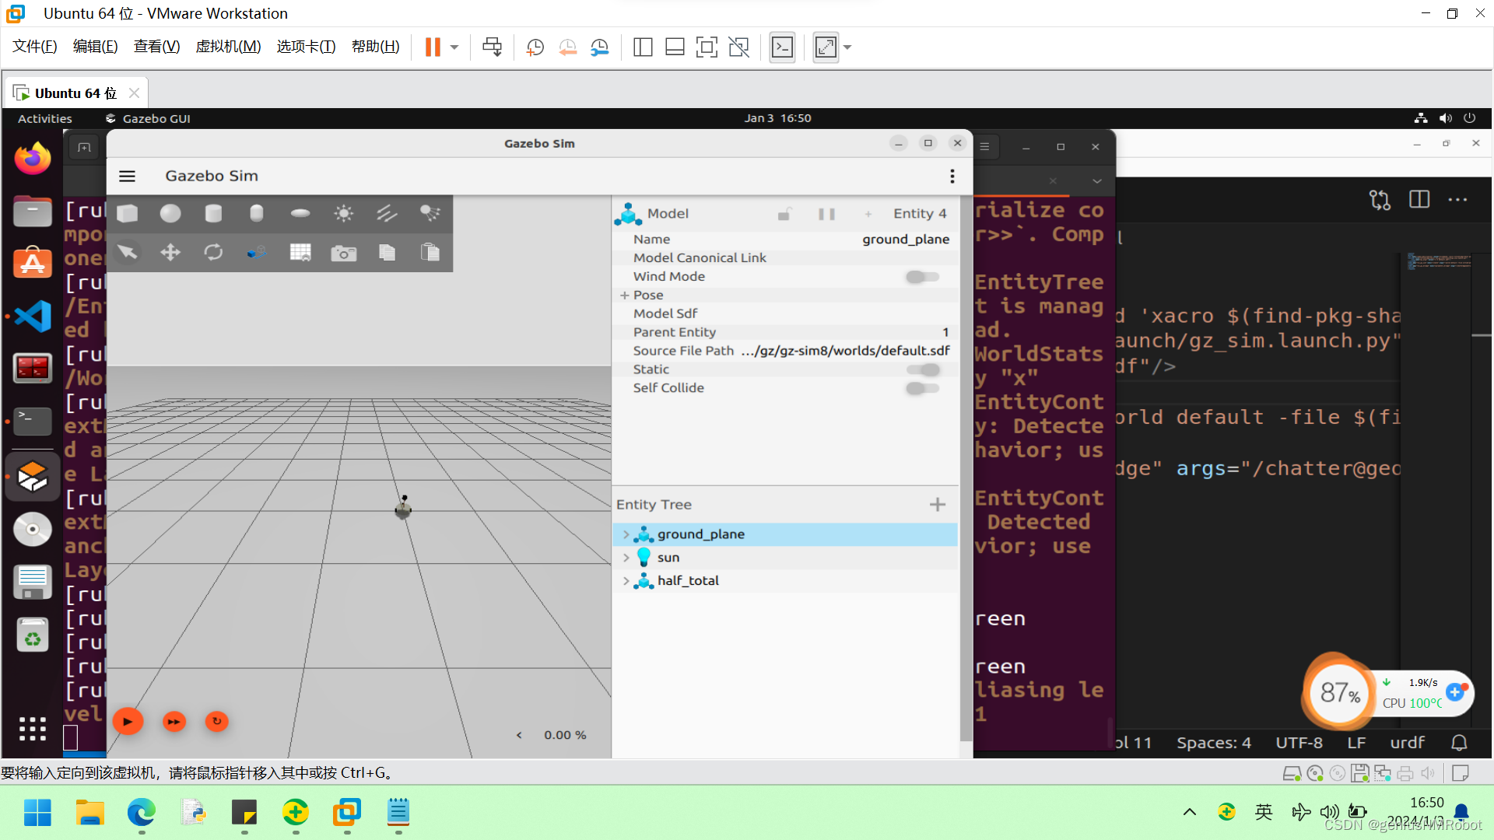Screen dimensions: 1494x840
Task: Expand the Pose section
Action: pos(624,296)
